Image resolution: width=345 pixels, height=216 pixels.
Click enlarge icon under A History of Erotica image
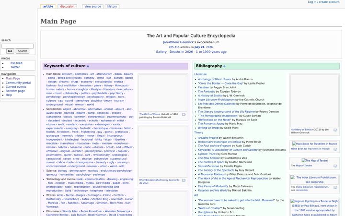click(335, 130)
